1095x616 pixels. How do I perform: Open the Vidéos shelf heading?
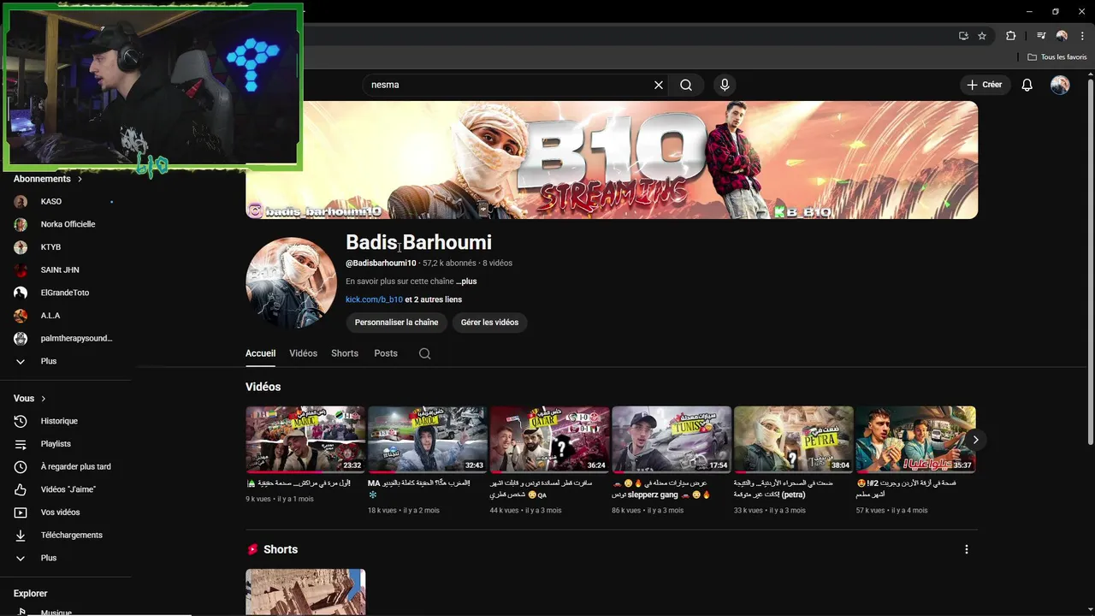(263, 387)
